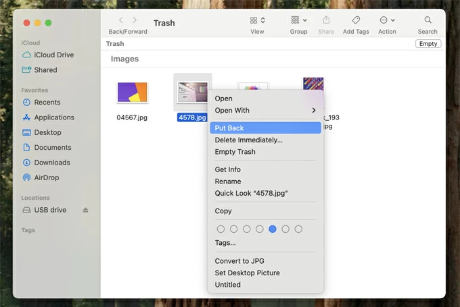
Task: Open the Applications folder in sidebar
Action: point(54,117)
